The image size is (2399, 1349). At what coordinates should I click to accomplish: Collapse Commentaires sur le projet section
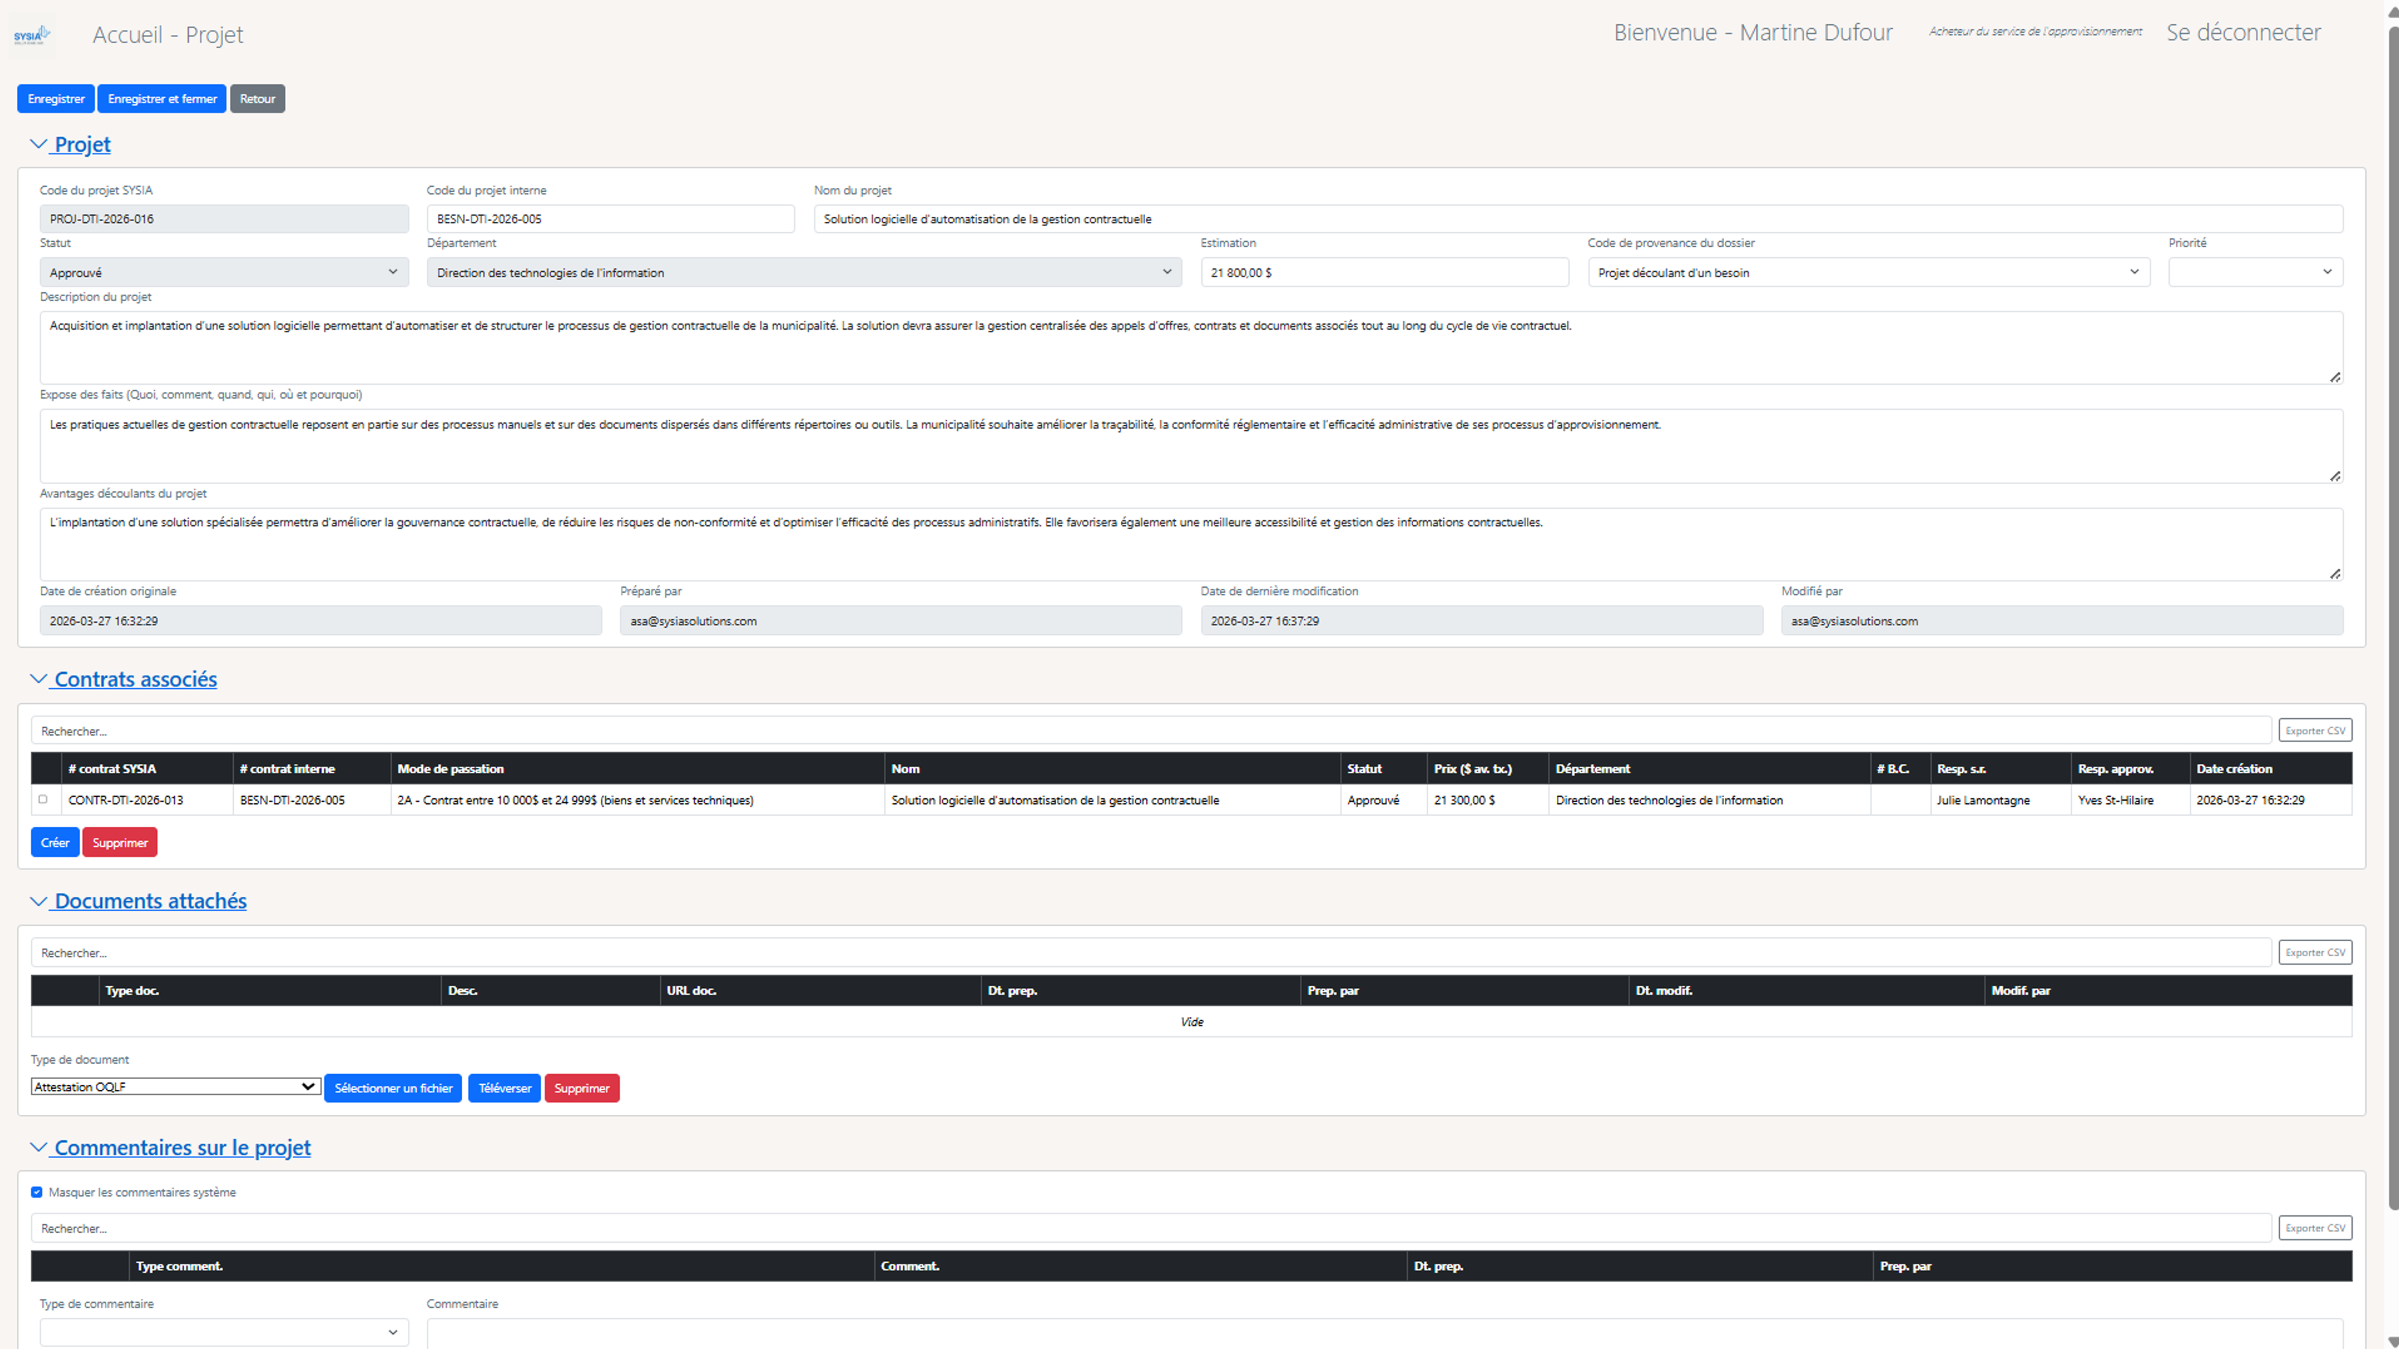tap(38, 1148)
